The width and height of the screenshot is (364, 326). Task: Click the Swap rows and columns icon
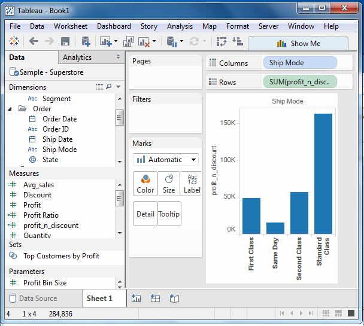pos(222,41)
